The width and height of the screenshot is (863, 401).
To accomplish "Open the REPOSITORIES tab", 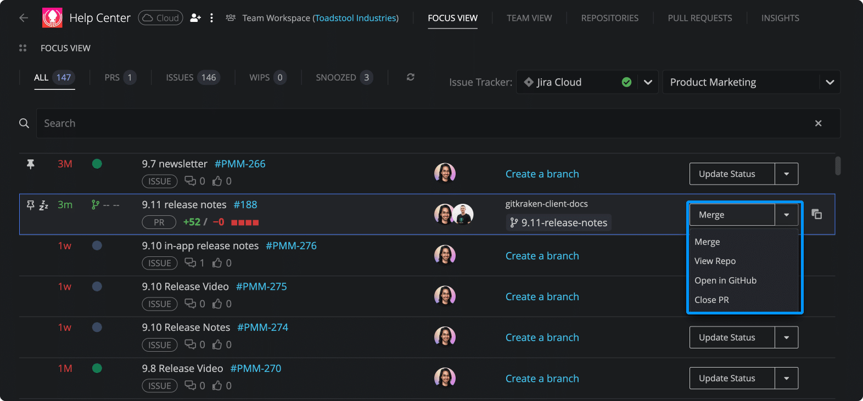I will tap(610, 18).
